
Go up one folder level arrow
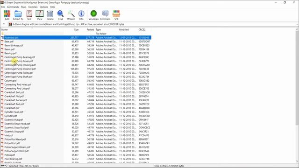(x=4, y=24)
